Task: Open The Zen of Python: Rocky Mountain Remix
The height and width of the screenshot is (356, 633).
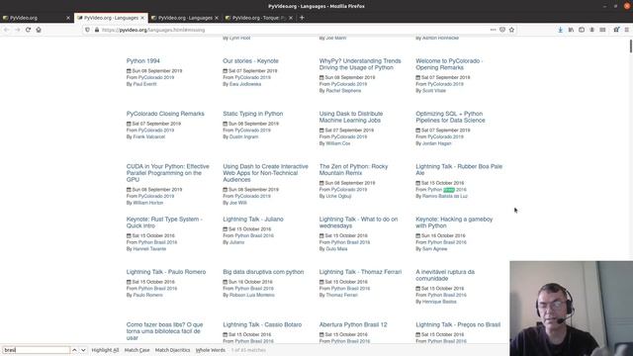Action: [353, 169]
